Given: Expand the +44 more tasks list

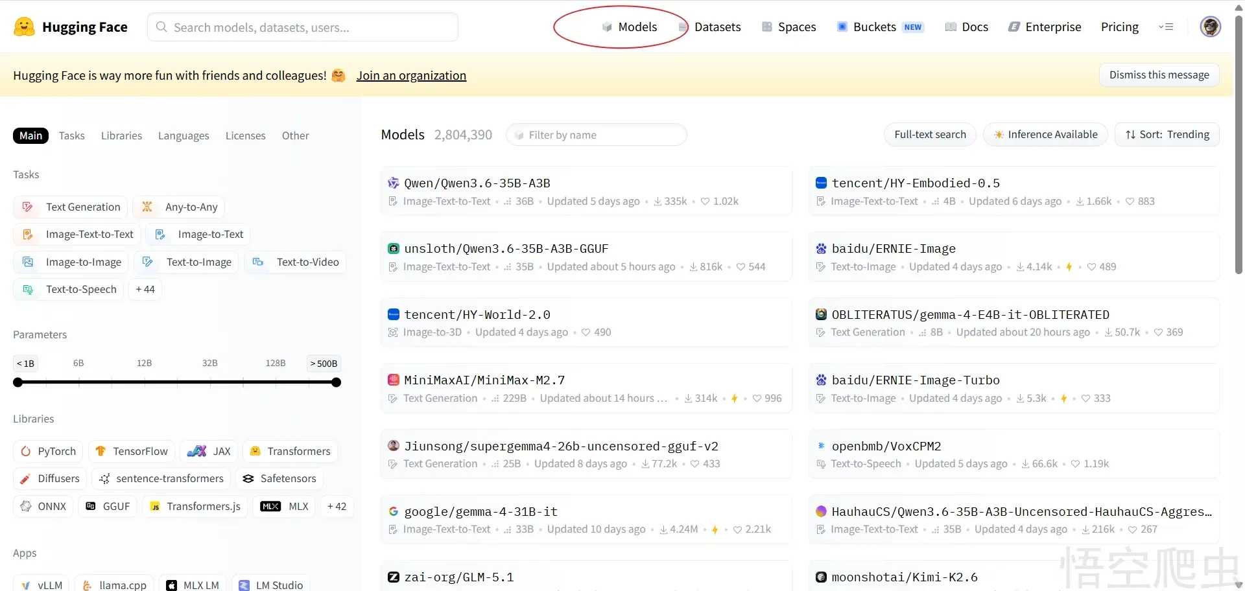Looking at the screenshot, I should click(x=145, y=290).
